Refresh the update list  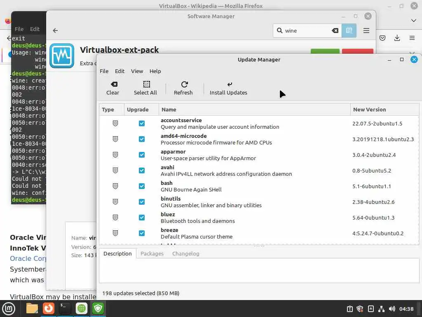tap(183, 88)
